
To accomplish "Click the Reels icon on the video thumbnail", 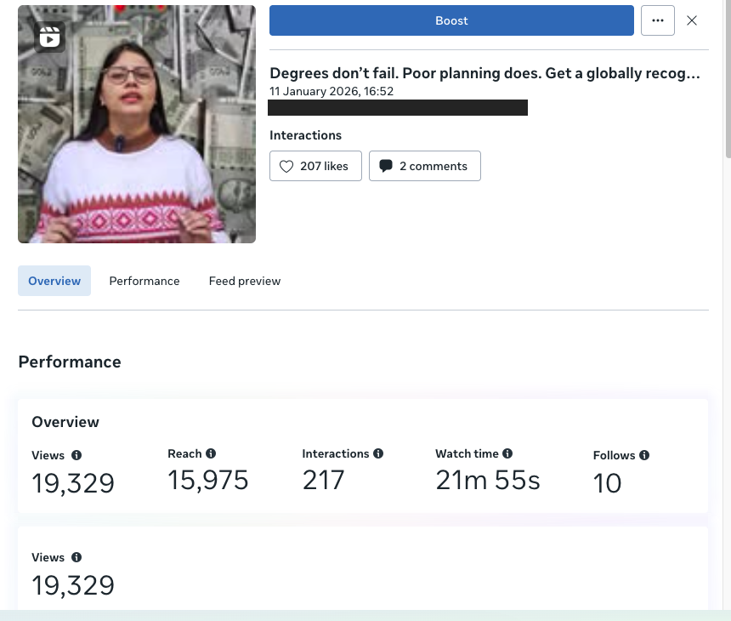I will [x=49, y=37].
